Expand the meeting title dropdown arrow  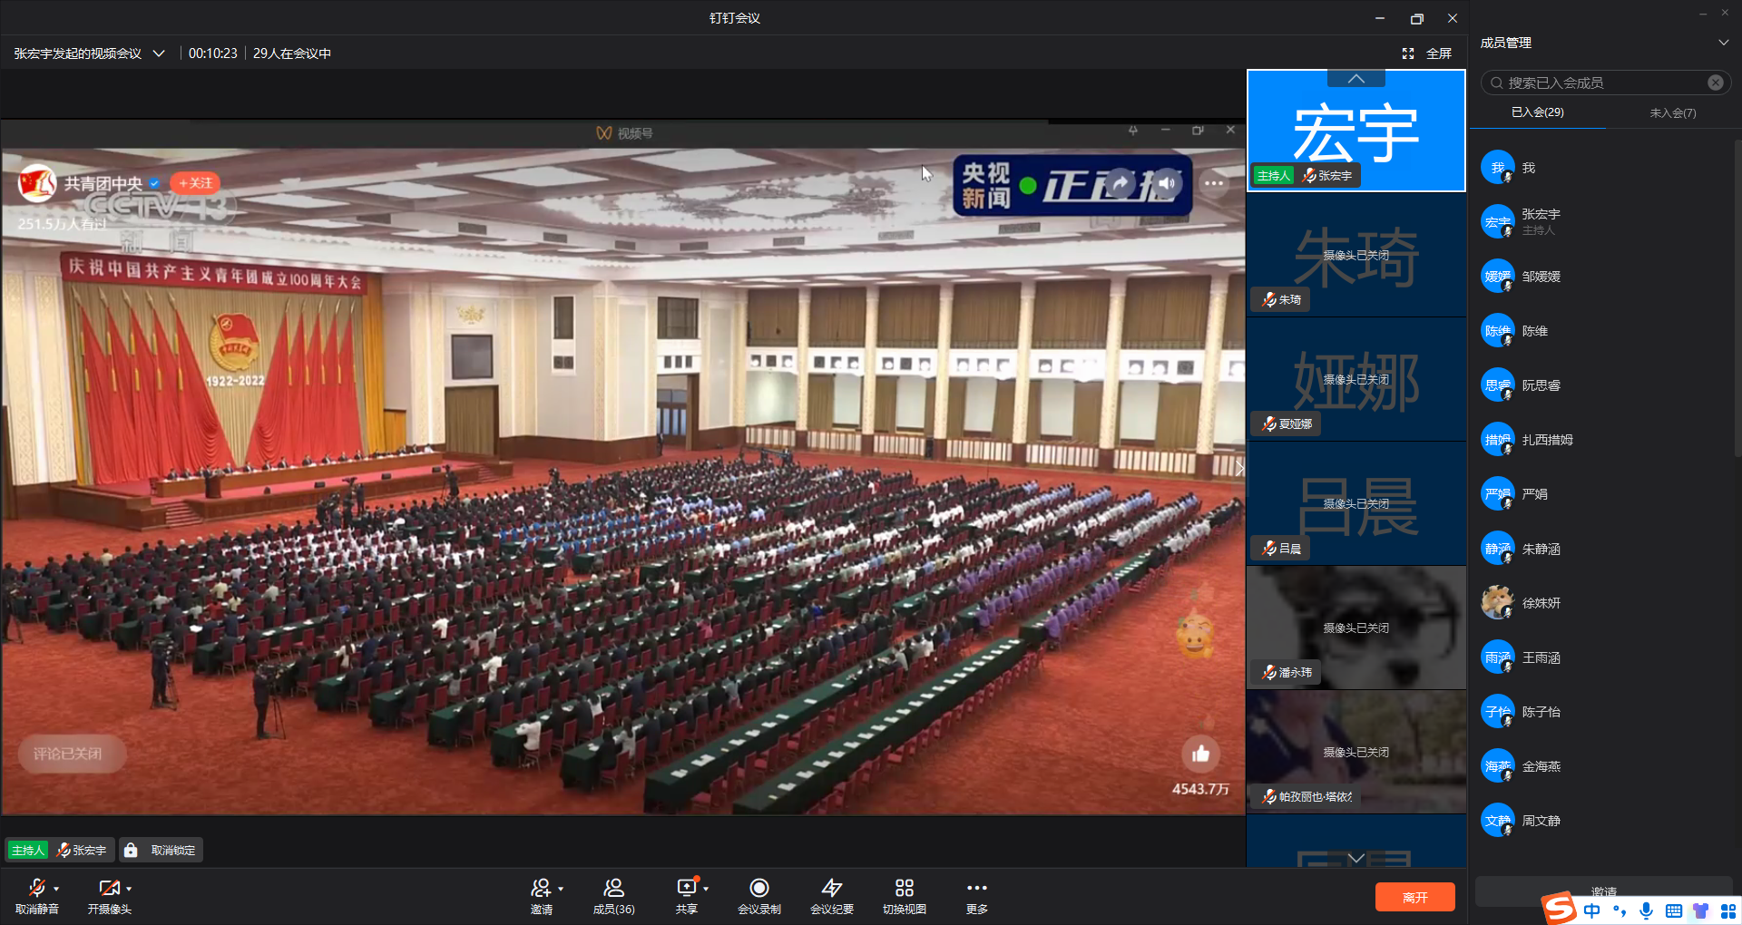(159, 54)
